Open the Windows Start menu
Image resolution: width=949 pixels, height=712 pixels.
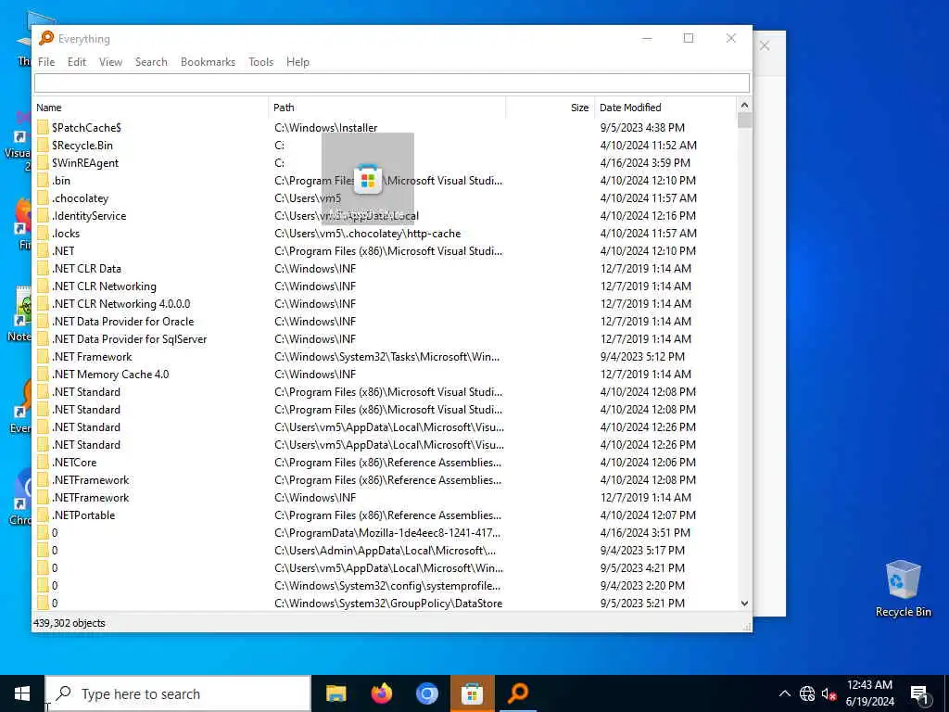click(x=22, y=693)
